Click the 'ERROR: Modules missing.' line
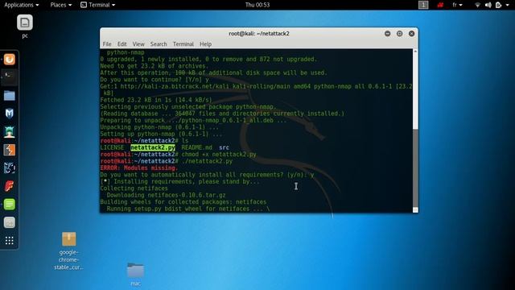515x290 pixels. (x=139, y=168)
